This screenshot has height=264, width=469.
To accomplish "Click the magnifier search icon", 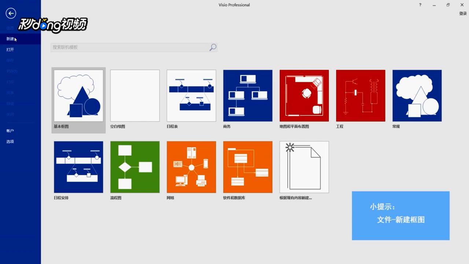I will click(213, 47).
